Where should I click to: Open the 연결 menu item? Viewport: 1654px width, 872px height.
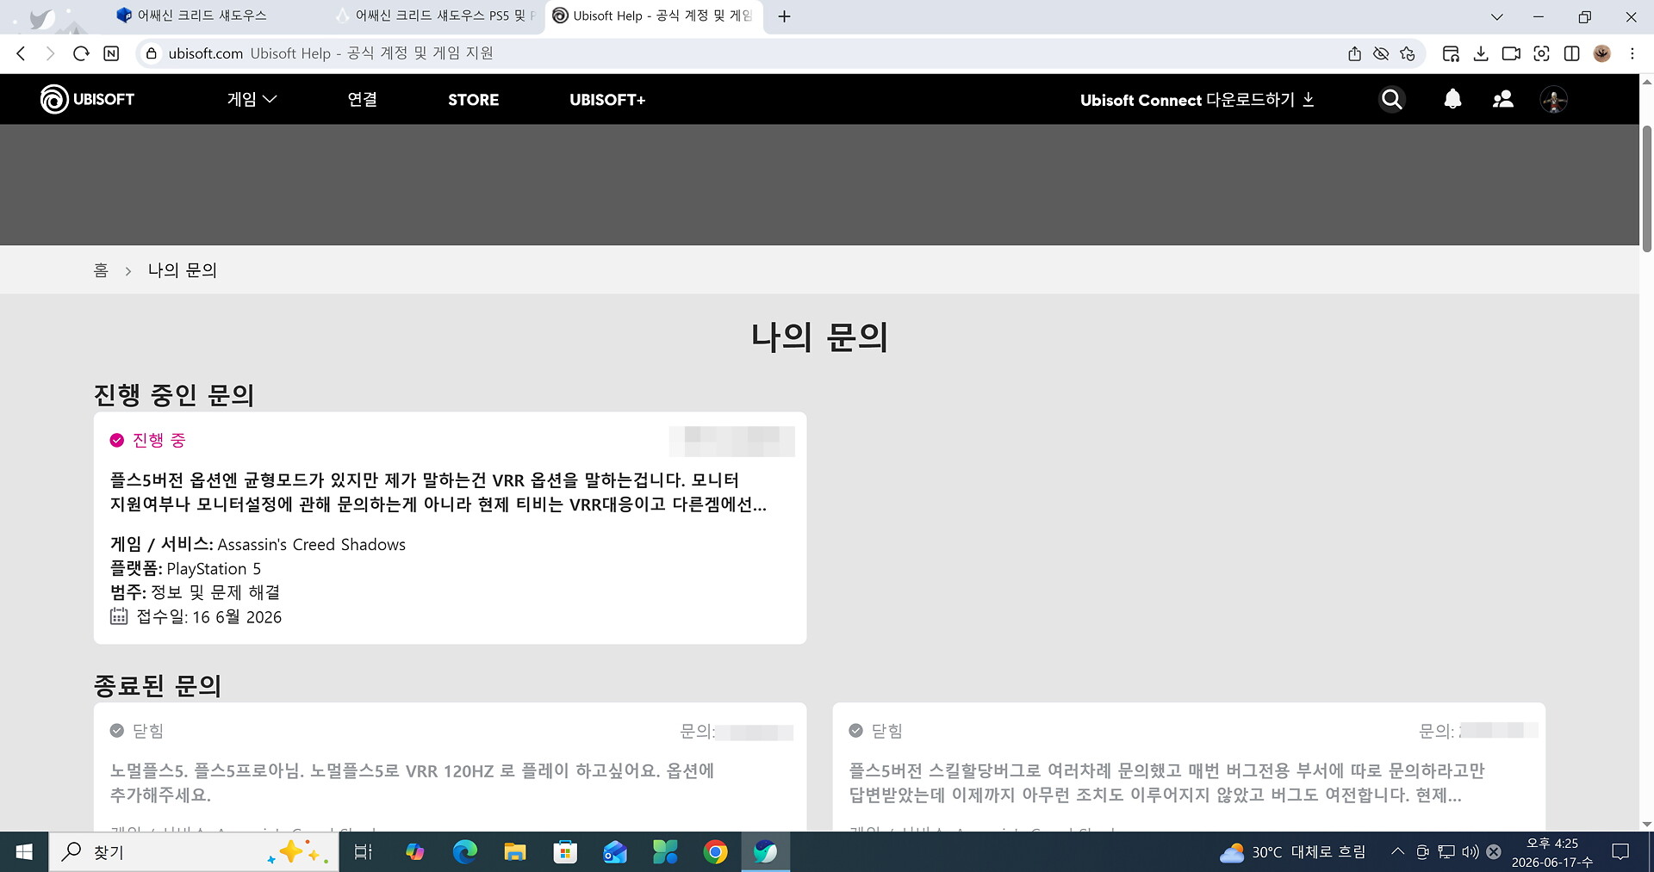[362, 100]
